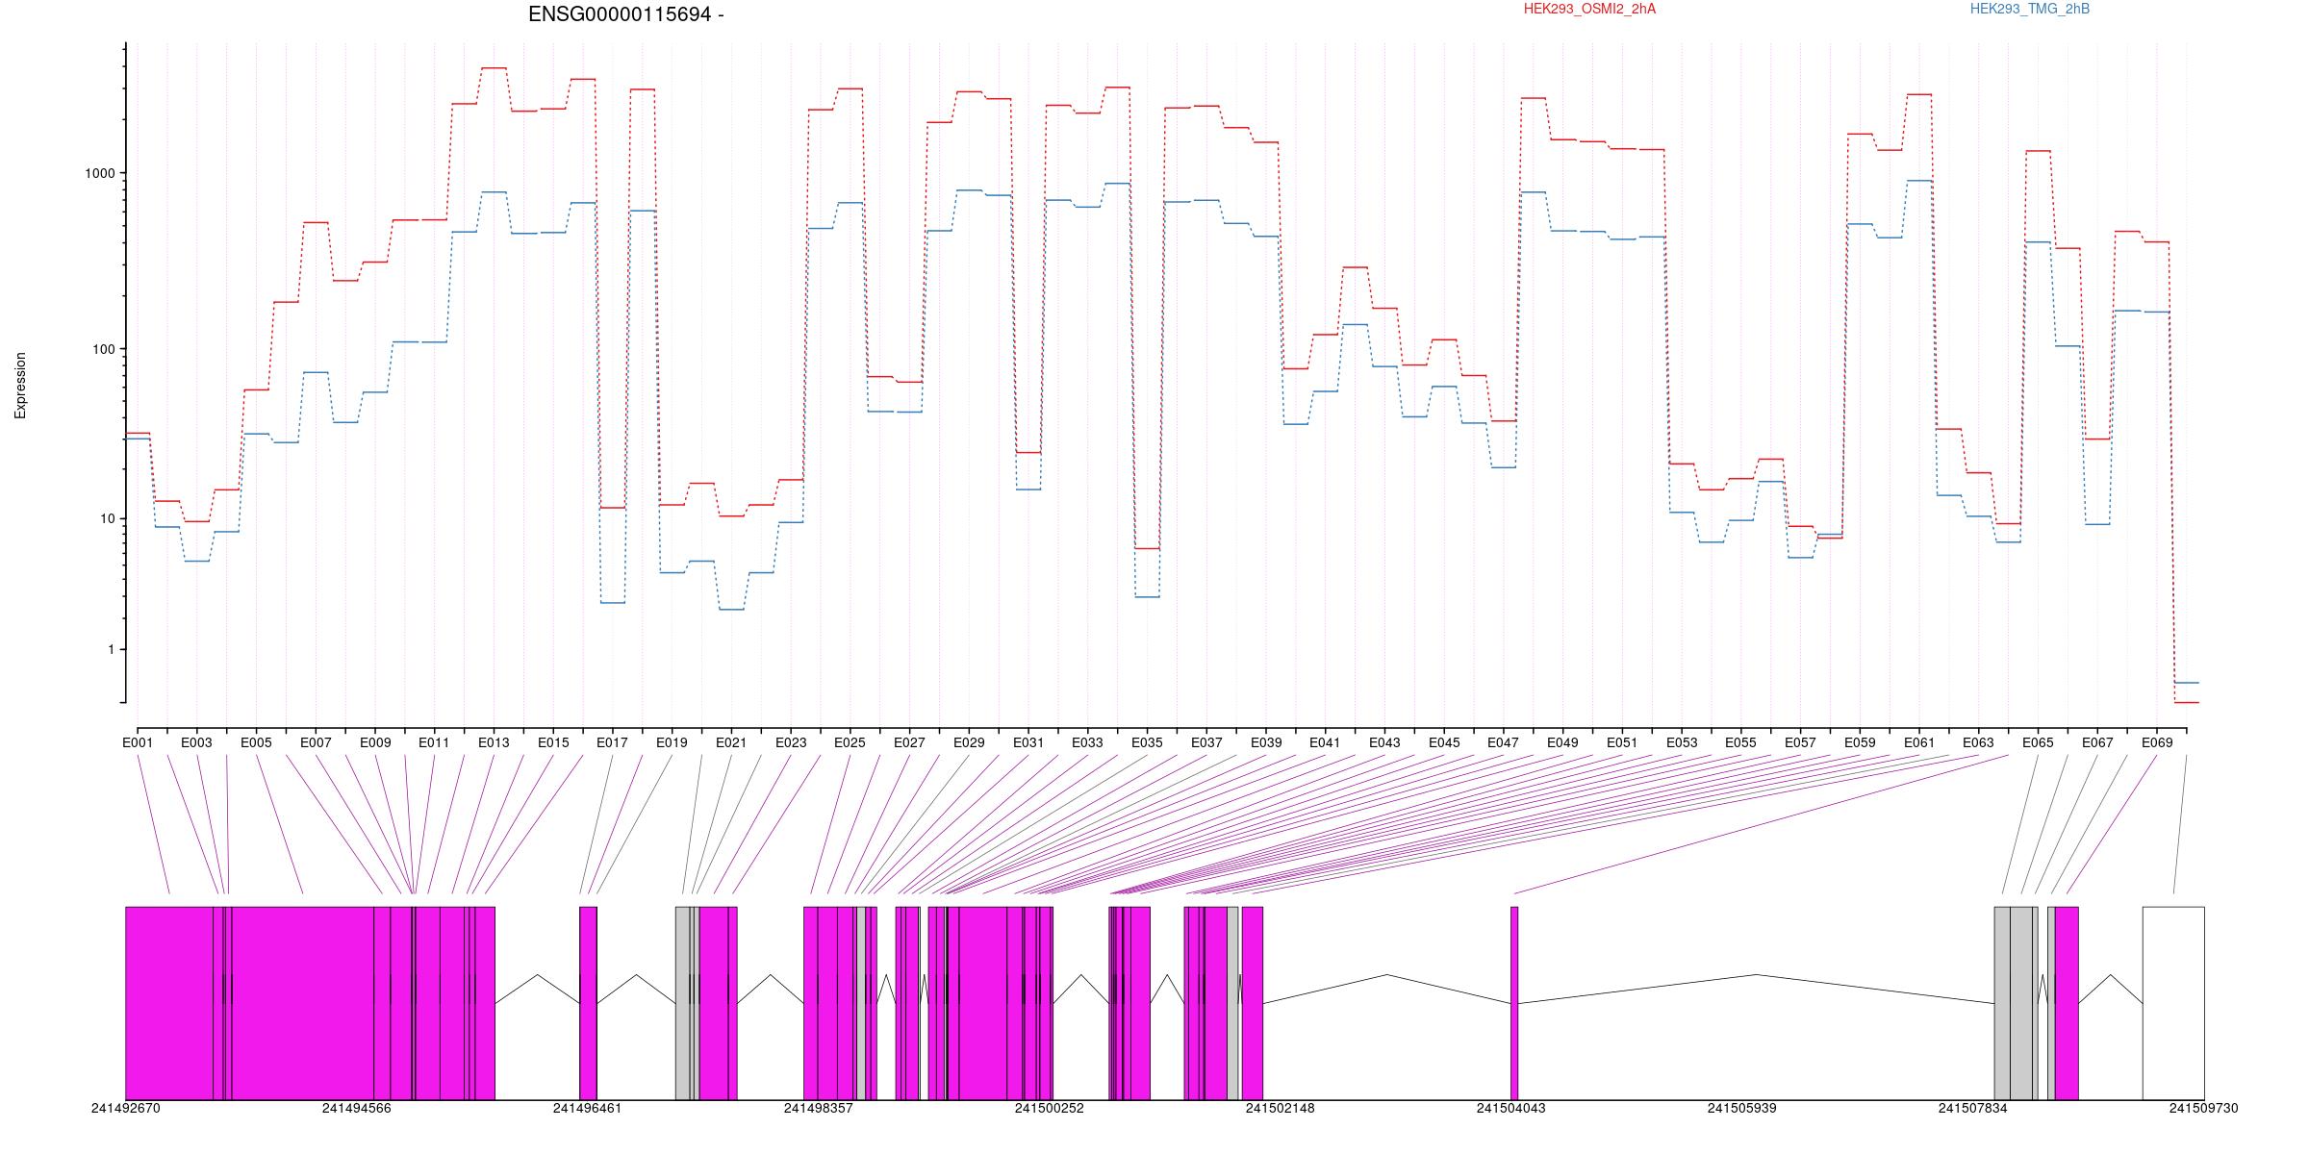This screenshot has width=2309, height=1154.
Task: Click the large leftmost magenta exon block
Action: 169,1003
